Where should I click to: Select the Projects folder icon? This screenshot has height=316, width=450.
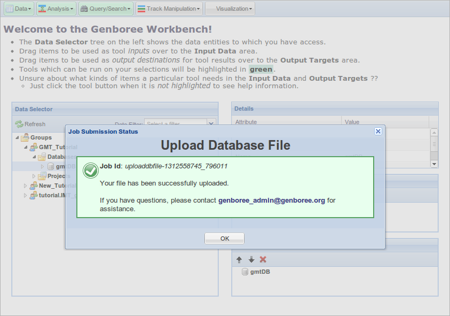[x=42, y=176]
